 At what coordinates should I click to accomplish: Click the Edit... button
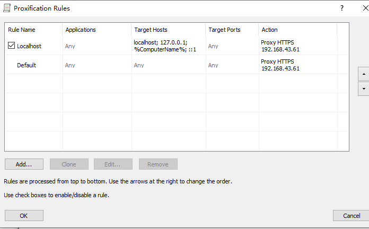click(x=113, y=164)
